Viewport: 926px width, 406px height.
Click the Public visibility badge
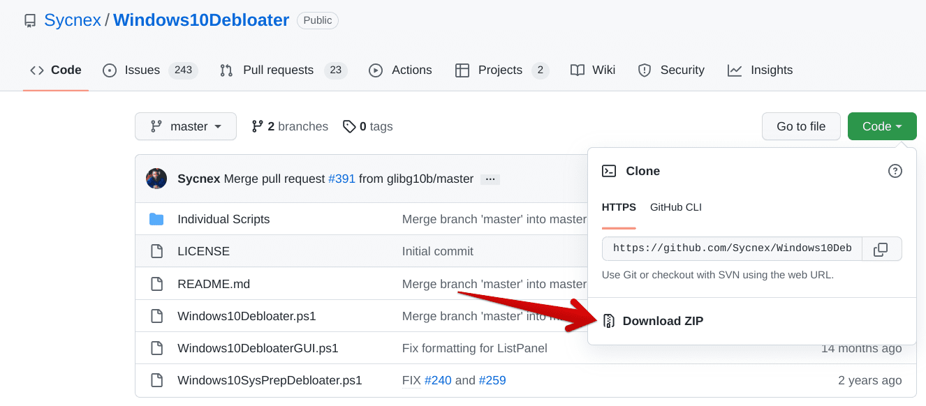(318, 20)
